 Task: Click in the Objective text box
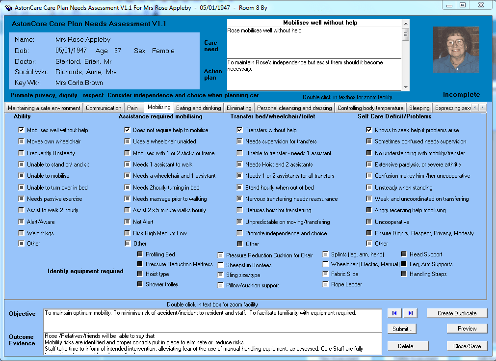click(x=212, y=320)
